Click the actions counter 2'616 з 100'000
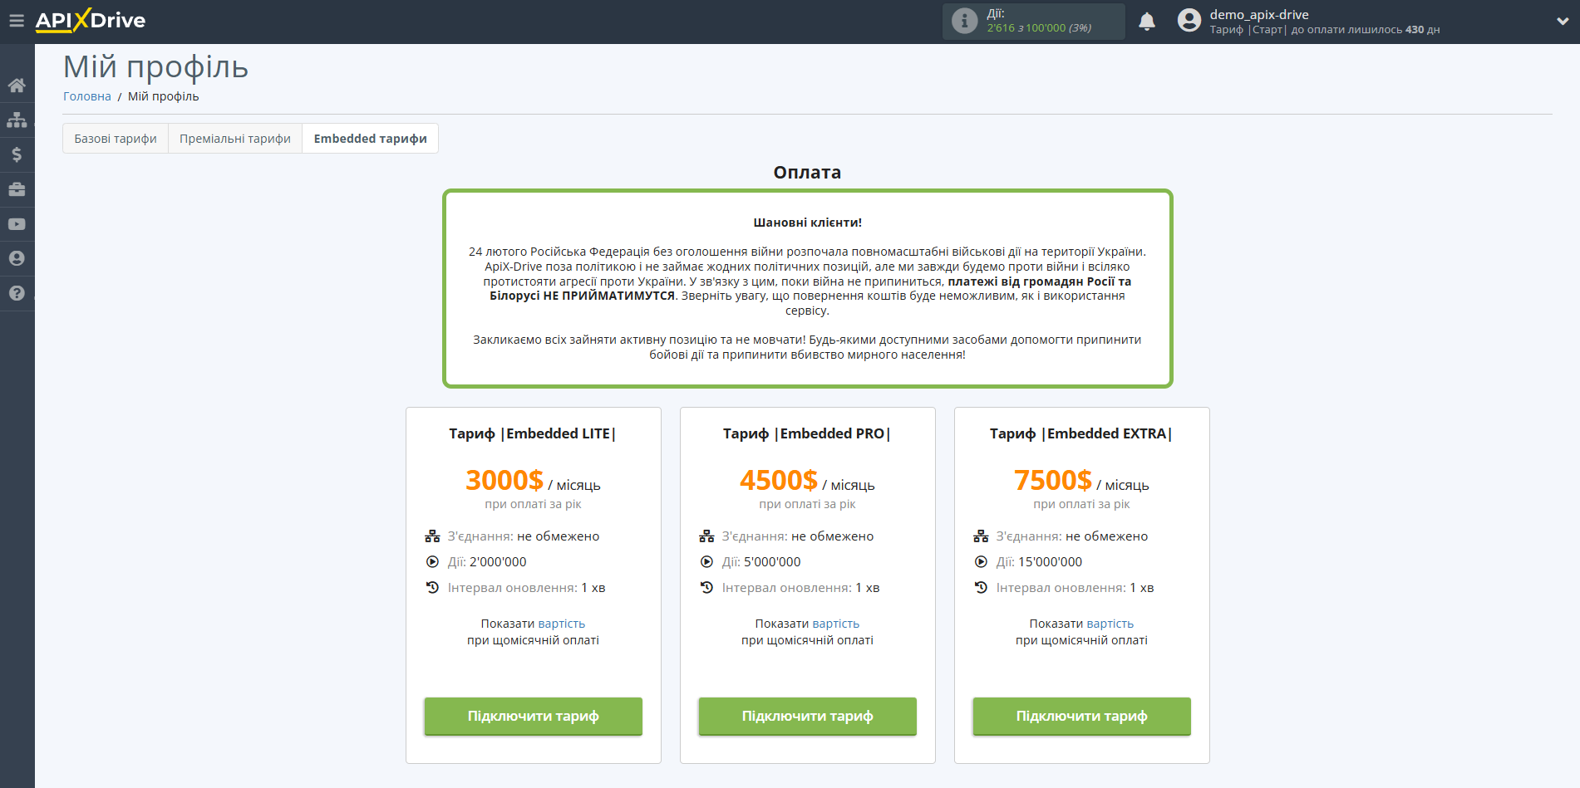The height and width of the screenshot is (788, 1580). 1039,28
